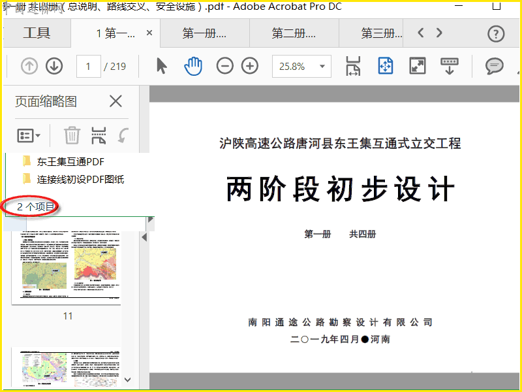Open the comment speech bubble tool

495,66
